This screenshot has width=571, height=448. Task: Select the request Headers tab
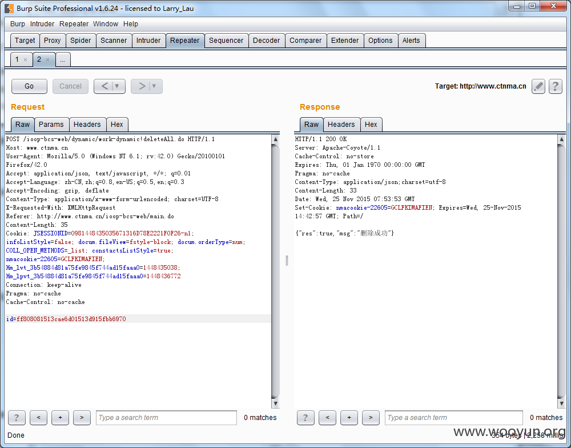coord(87,125)
